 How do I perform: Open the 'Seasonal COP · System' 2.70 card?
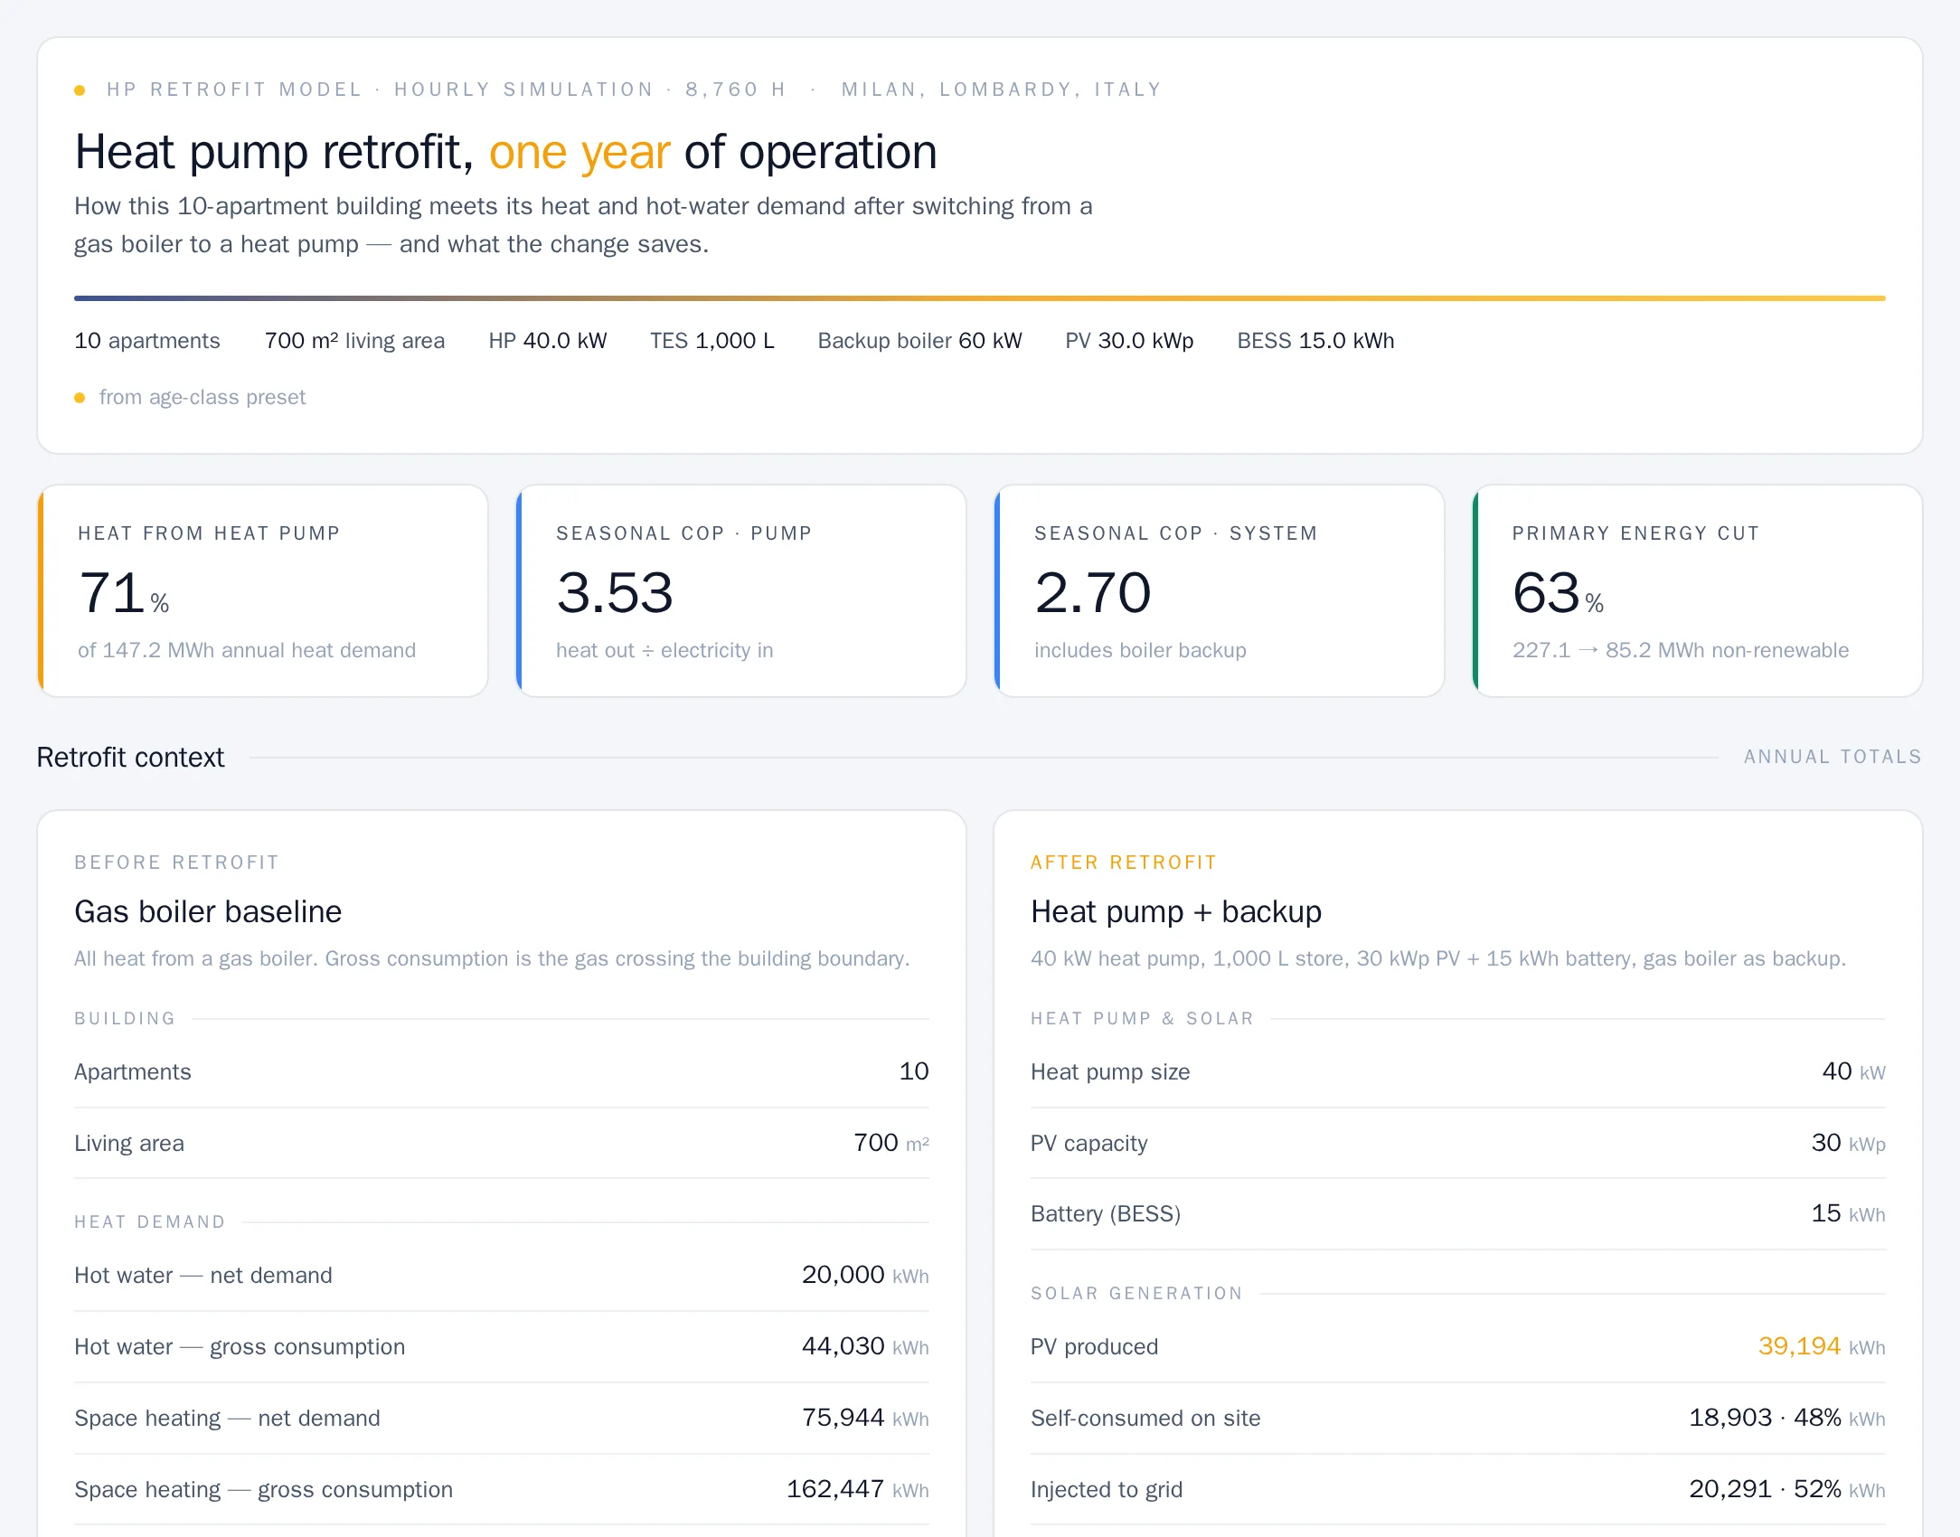(1220, 590)
